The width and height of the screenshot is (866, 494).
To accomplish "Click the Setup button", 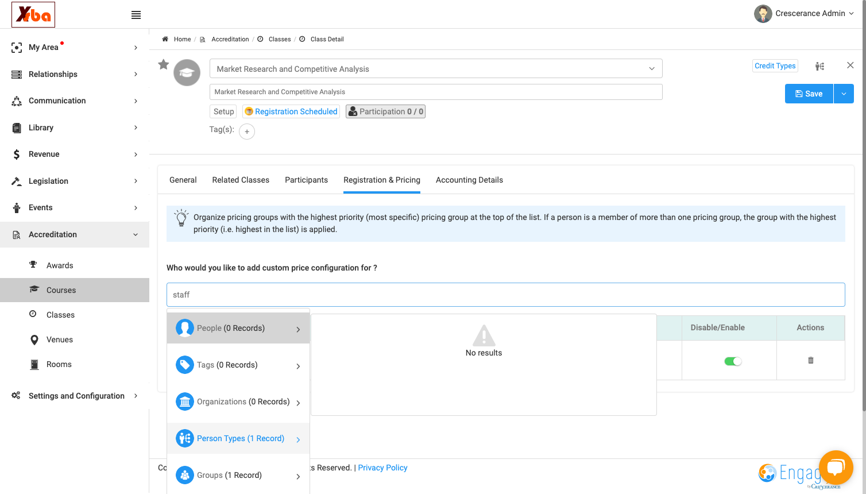I will point(223,111).
